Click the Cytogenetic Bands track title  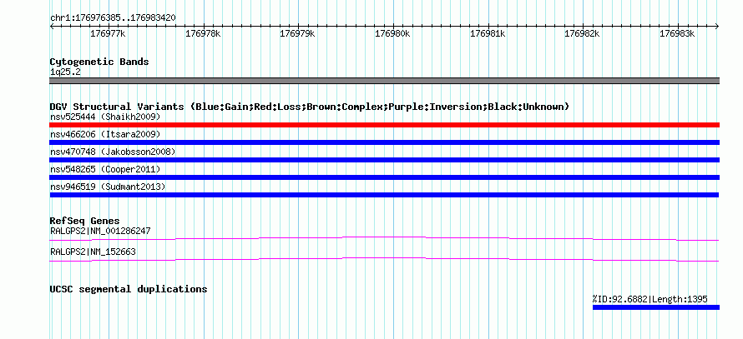99,62
